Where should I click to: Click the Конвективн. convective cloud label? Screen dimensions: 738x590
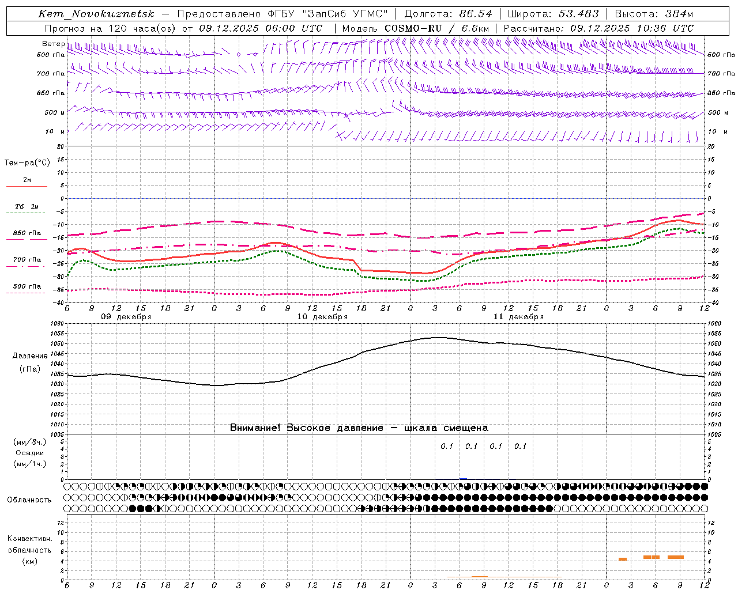tap(29, 539)
